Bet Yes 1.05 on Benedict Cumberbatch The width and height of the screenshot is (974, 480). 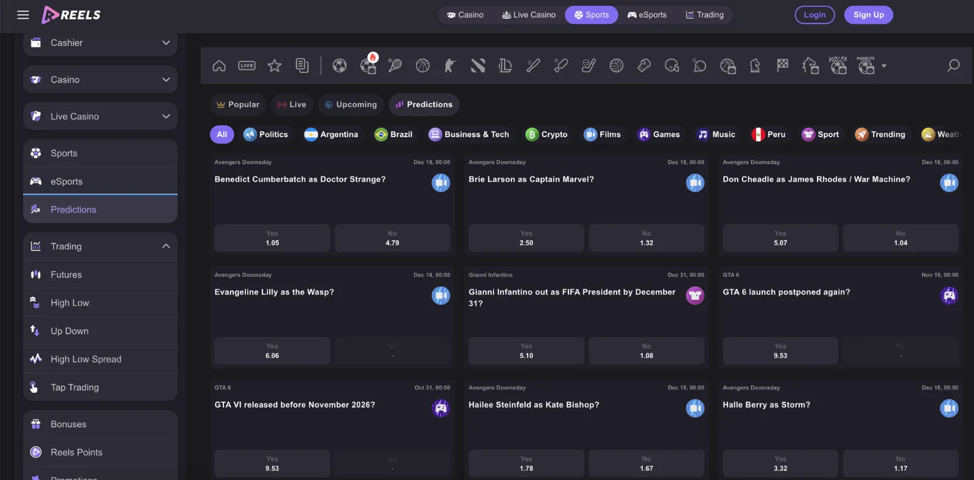pyautogui.click(x=272, y=238)
